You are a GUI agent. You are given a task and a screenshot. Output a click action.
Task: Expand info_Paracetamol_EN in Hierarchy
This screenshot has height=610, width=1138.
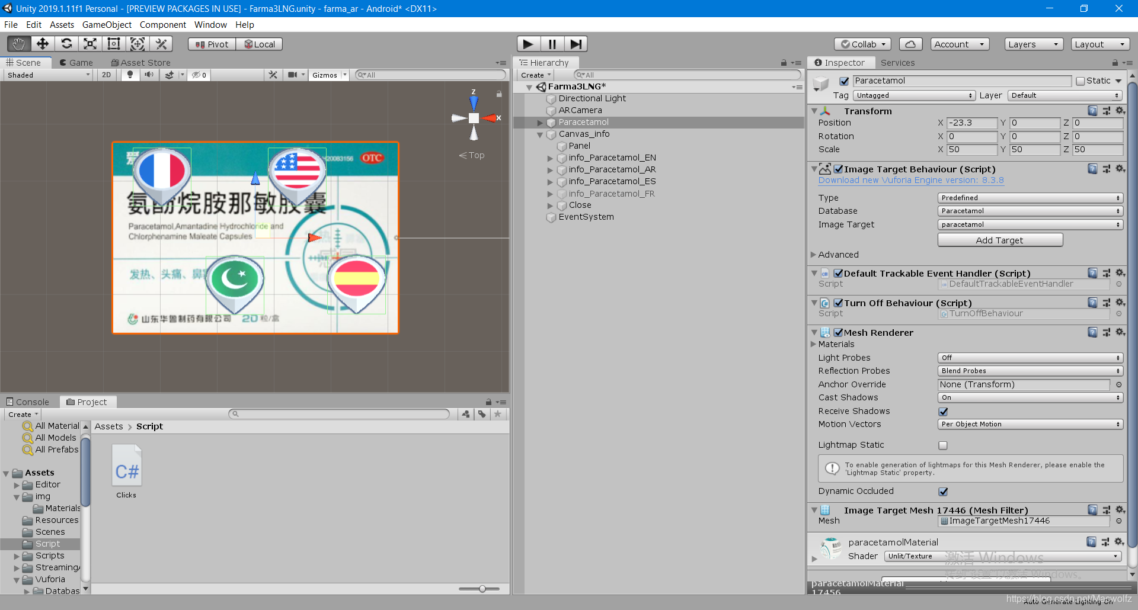[550, 158]
